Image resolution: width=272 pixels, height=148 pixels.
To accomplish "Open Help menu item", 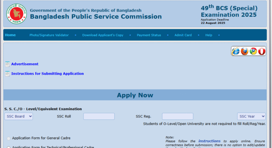I will 209,35.
